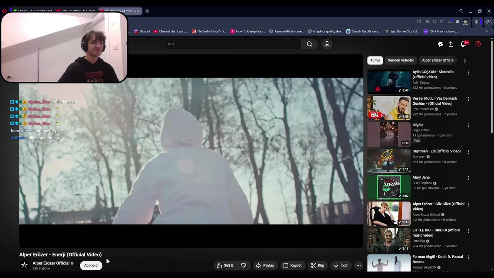Open options menu for Veysel Mutlu video
This screenshot has width=494, height=278.
(x=469, y=99)
